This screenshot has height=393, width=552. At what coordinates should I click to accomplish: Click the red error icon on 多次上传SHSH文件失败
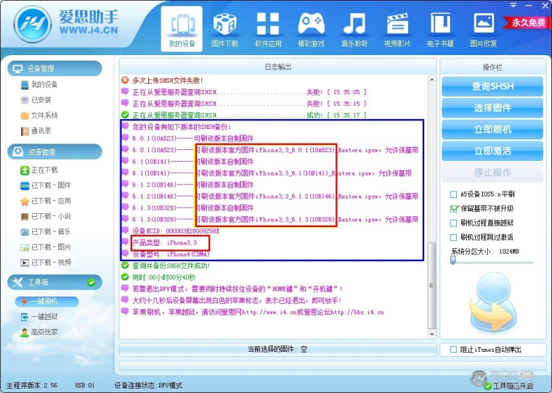[x=125, y=80]
